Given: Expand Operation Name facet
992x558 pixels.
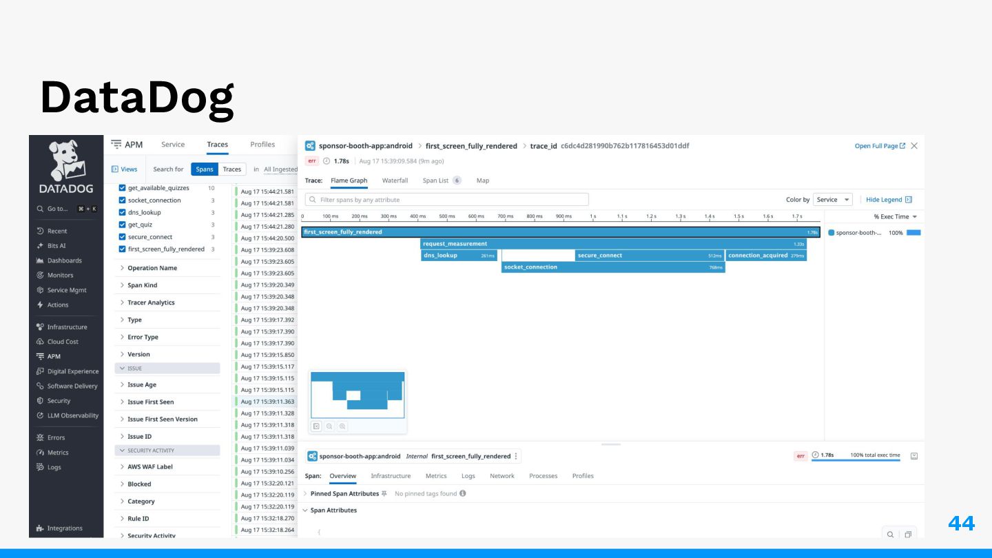Looking at the screenshot, I should (147, 268).
